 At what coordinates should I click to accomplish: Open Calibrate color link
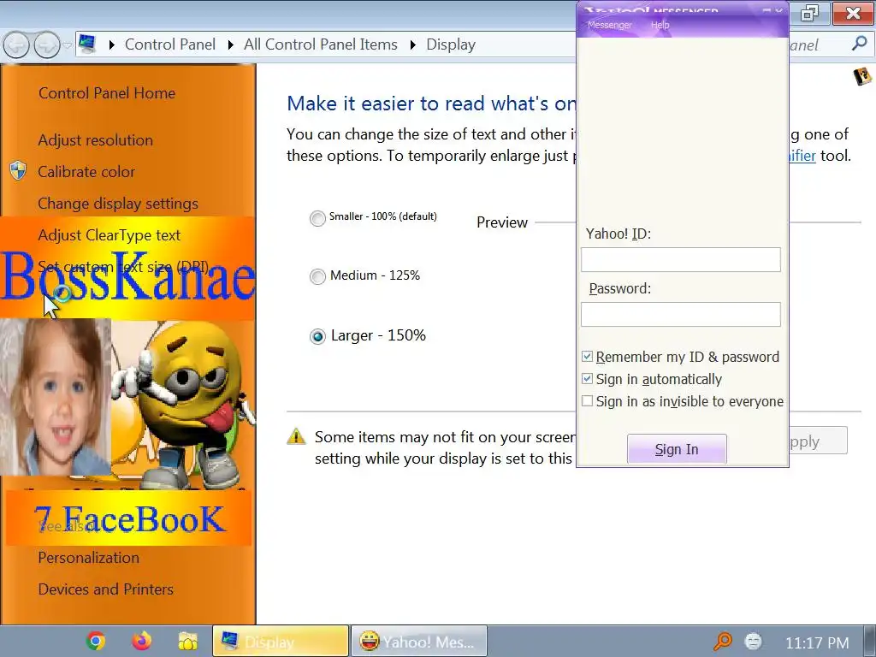point(86,171)
